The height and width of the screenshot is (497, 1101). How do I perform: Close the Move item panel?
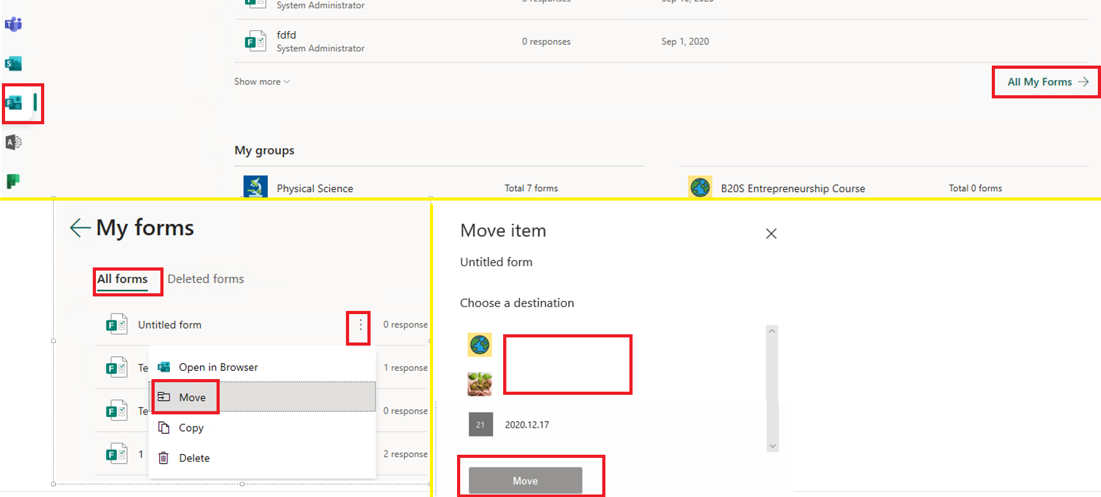(x=771, y=233)
